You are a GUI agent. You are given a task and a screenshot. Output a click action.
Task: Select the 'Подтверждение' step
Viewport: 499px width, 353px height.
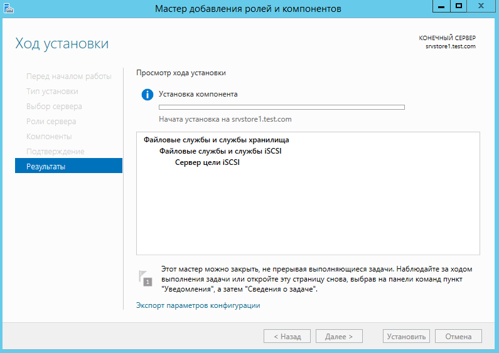[x=55, y=152]
